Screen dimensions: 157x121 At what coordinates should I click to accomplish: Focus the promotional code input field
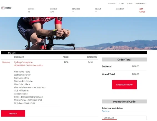click(x=124, y=118)
